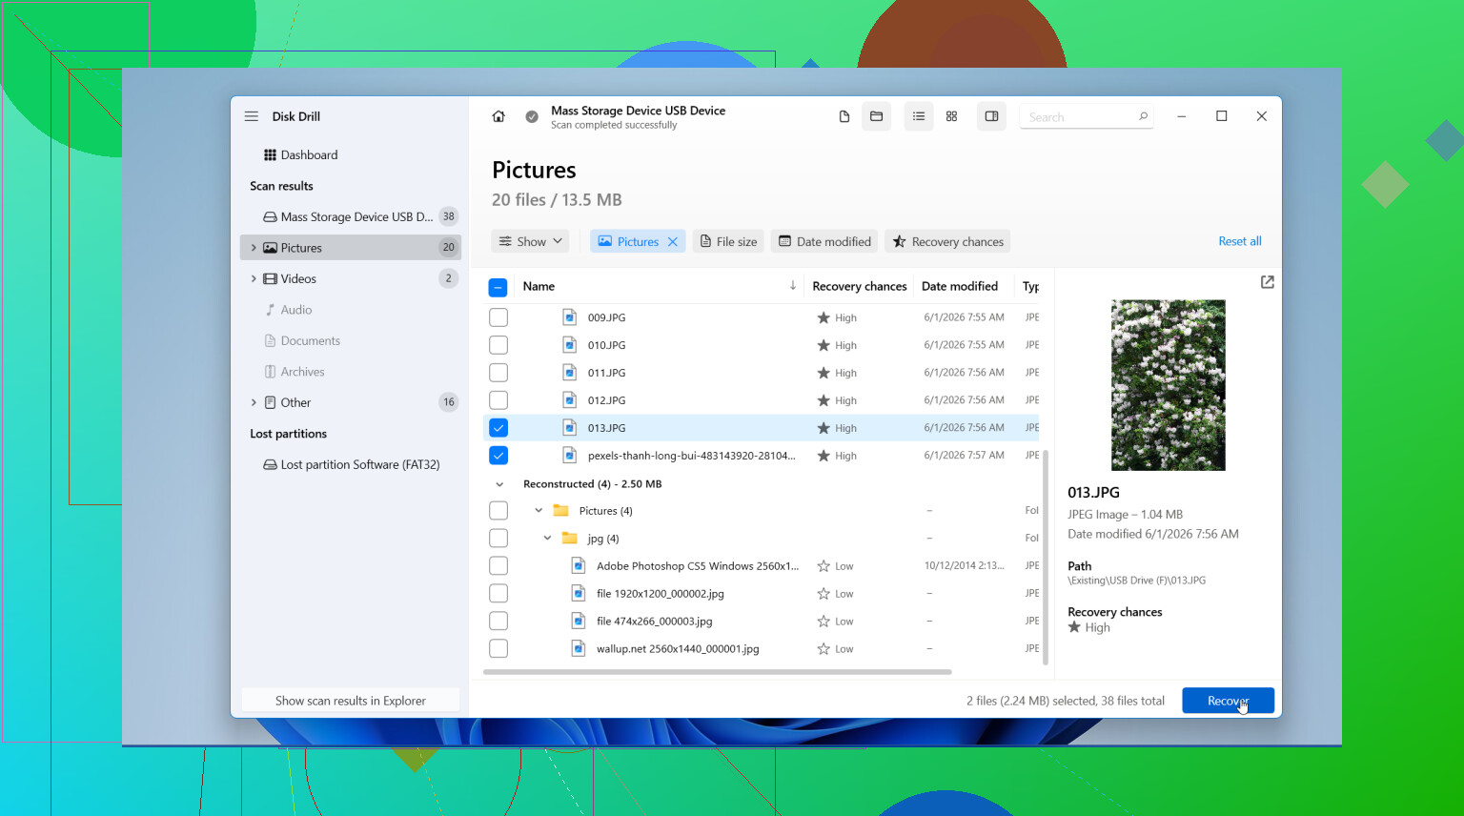The image size is (1464, 816).
Task: Collapse the Pictures (4) folder
Action: (x=539, y=511)
